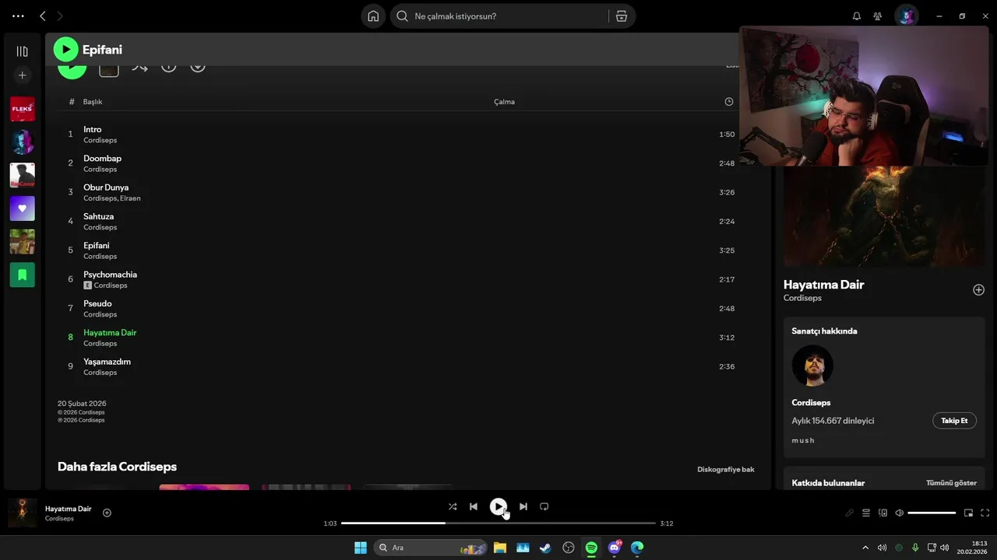
Task: Collapse Your Library sidebar icon
Action: tap(22, 51)
